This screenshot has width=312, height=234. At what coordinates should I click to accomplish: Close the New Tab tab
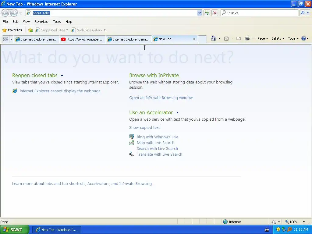194,39
